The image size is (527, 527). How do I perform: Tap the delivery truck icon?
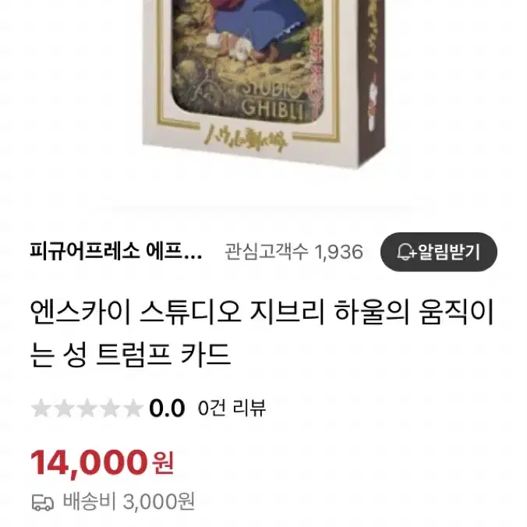coord(43,503)
